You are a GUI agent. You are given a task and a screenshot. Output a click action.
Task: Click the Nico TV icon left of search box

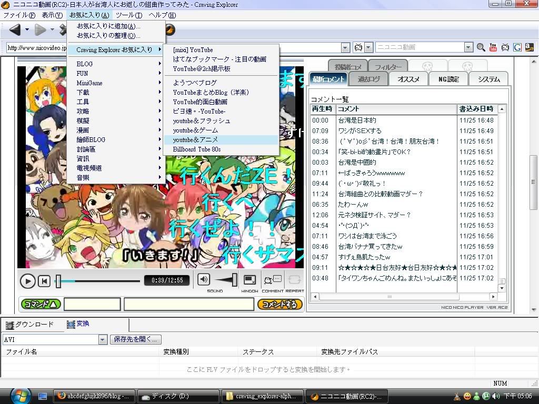(x=358, y=47)
